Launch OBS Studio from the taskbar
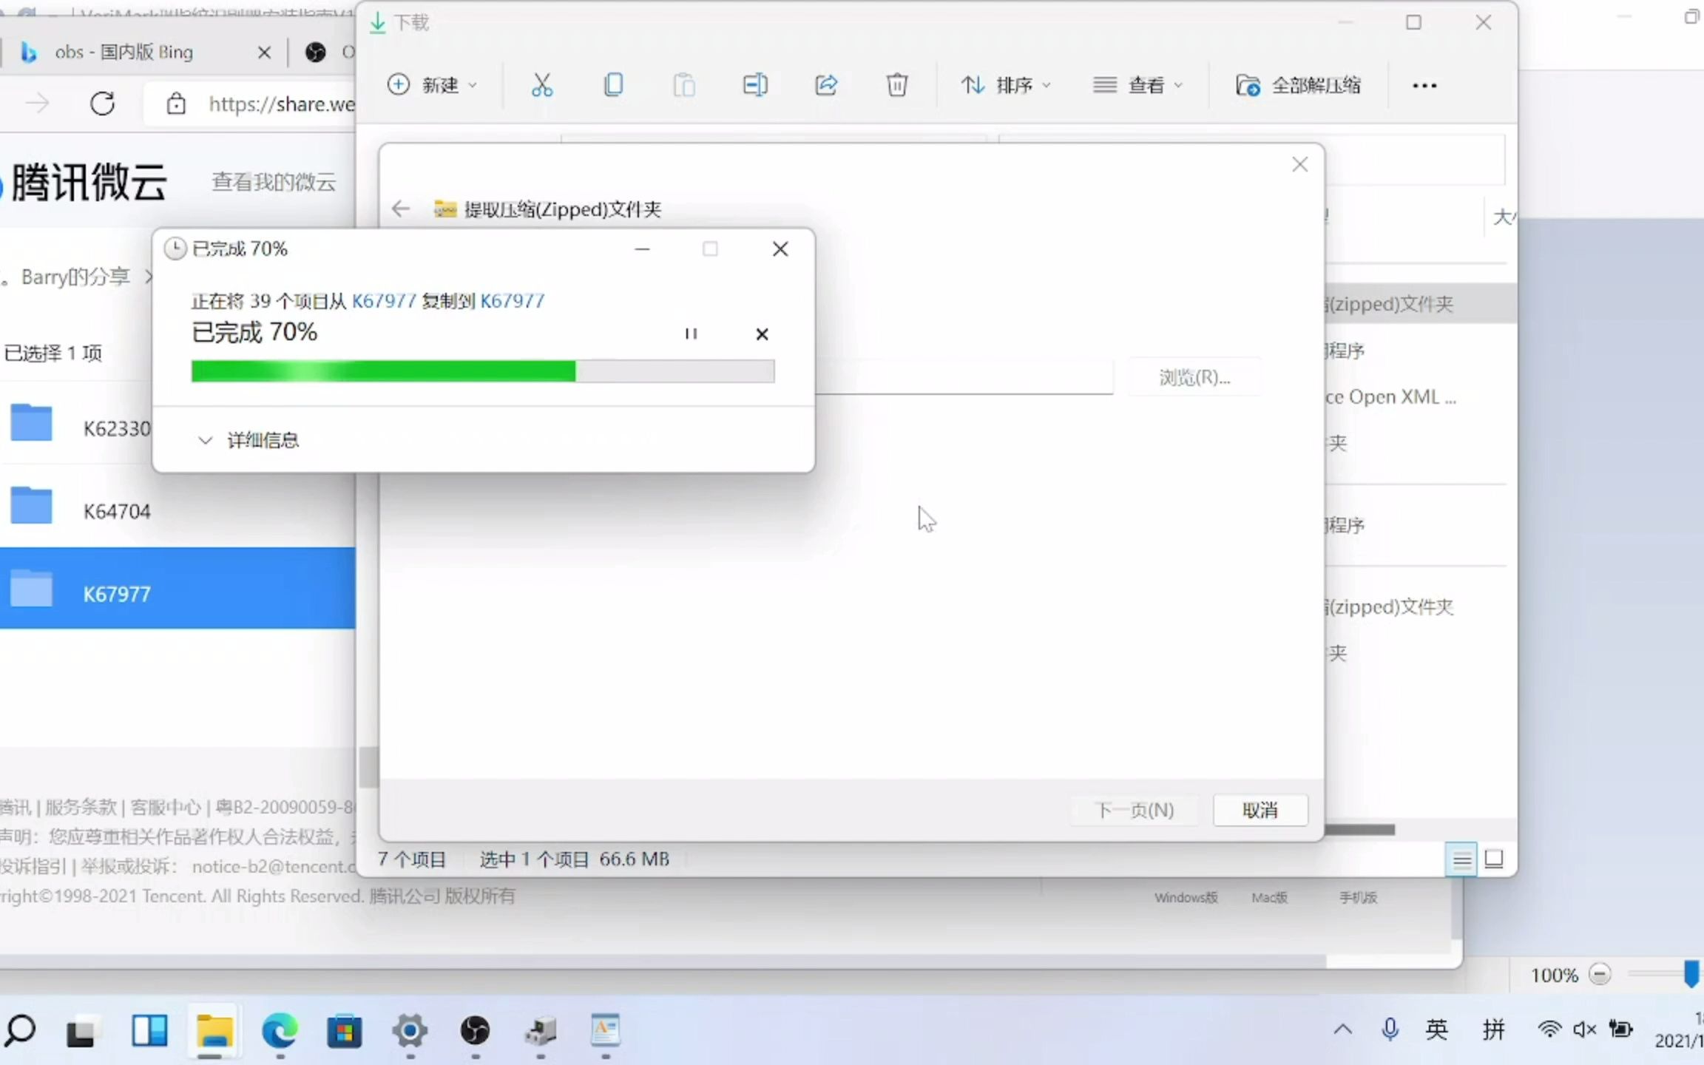The image size is (1704, 1065). click(x=473, y=1030)
